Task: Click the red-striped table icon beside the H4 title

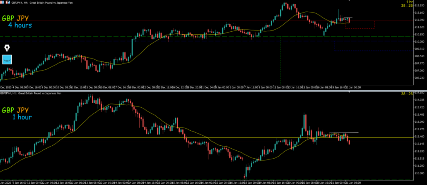Action: pos(2,2)
